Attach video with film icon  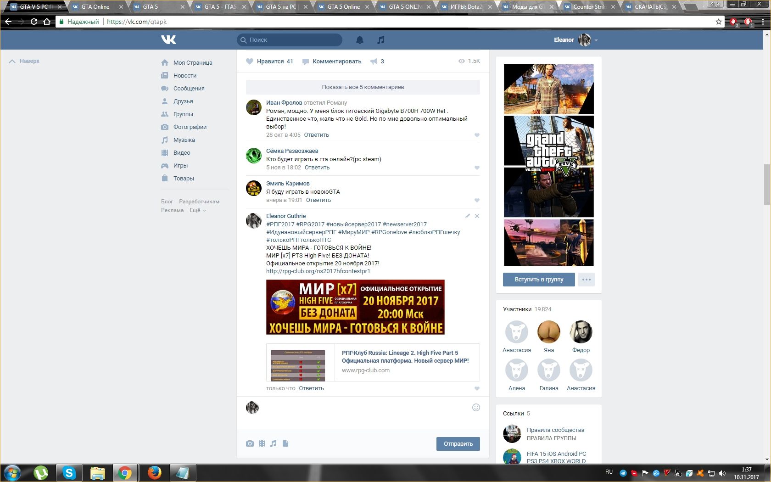coord(262,443)
